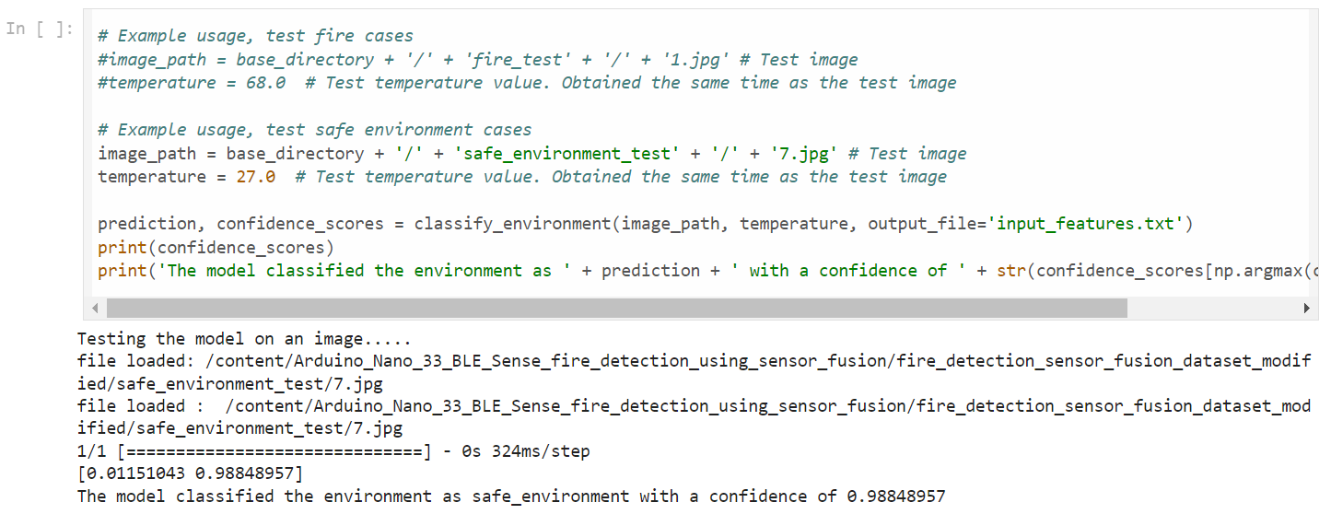Image resolution: width=1331 pixels, height=514 pixels.
Task: Click the 27.0 temperature value
Action: (256, 177)
